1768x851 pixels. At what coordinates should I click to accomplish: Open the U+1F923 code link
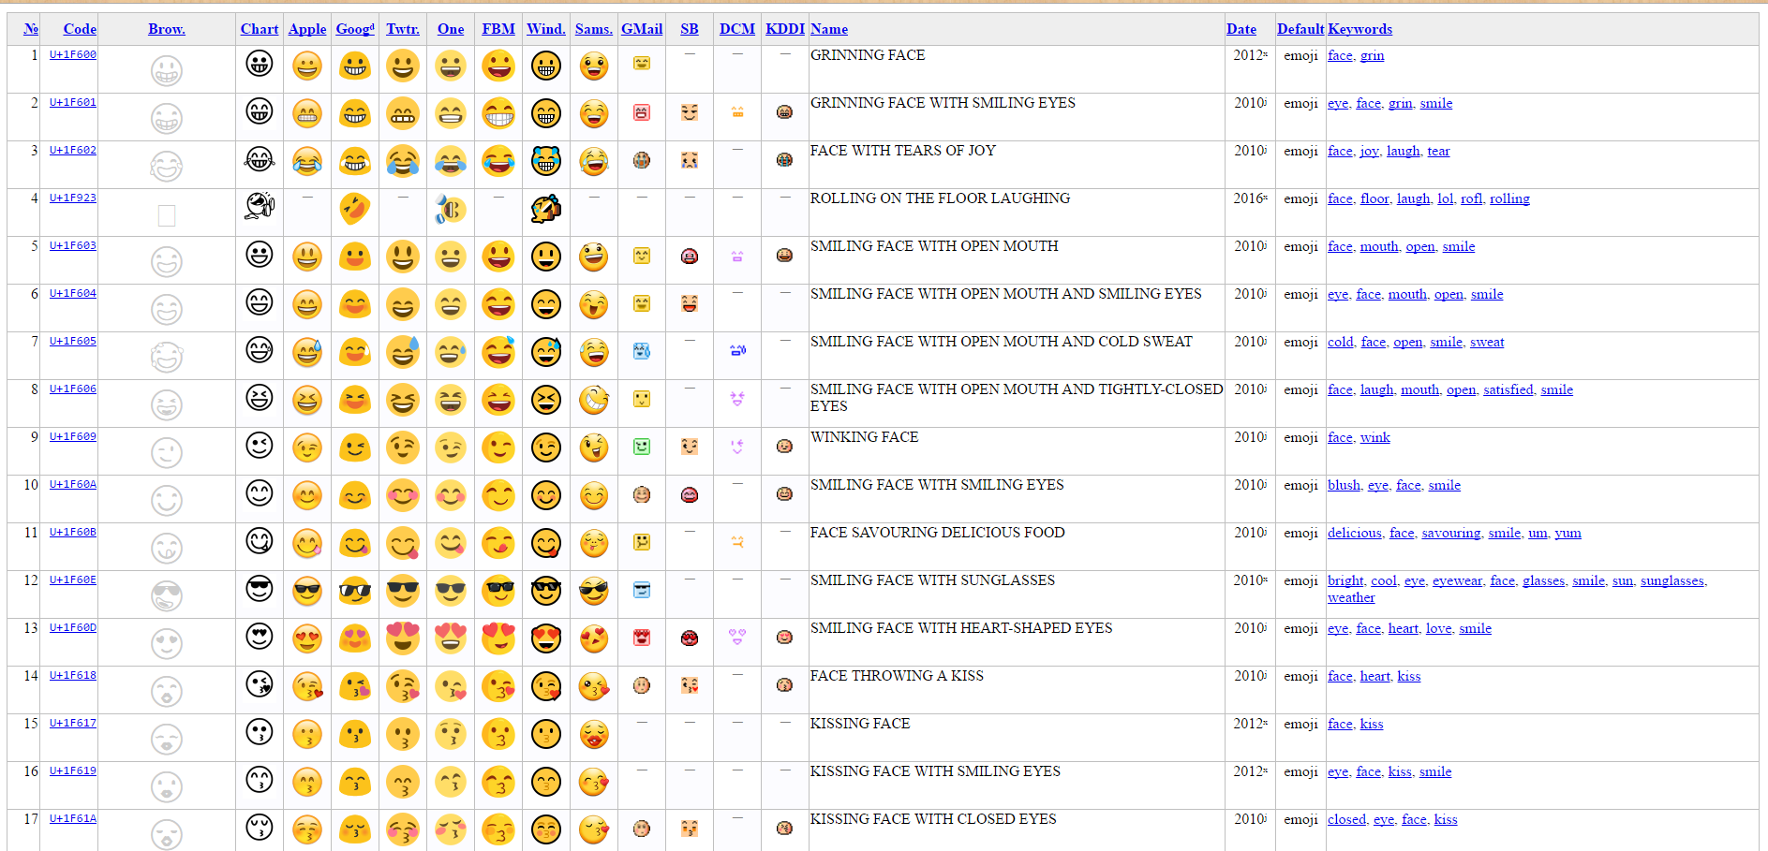click(x=73, y=198)
